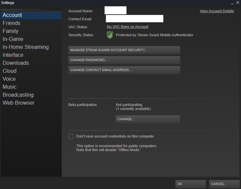Open In-Home Streaming settings

(31, 47)
